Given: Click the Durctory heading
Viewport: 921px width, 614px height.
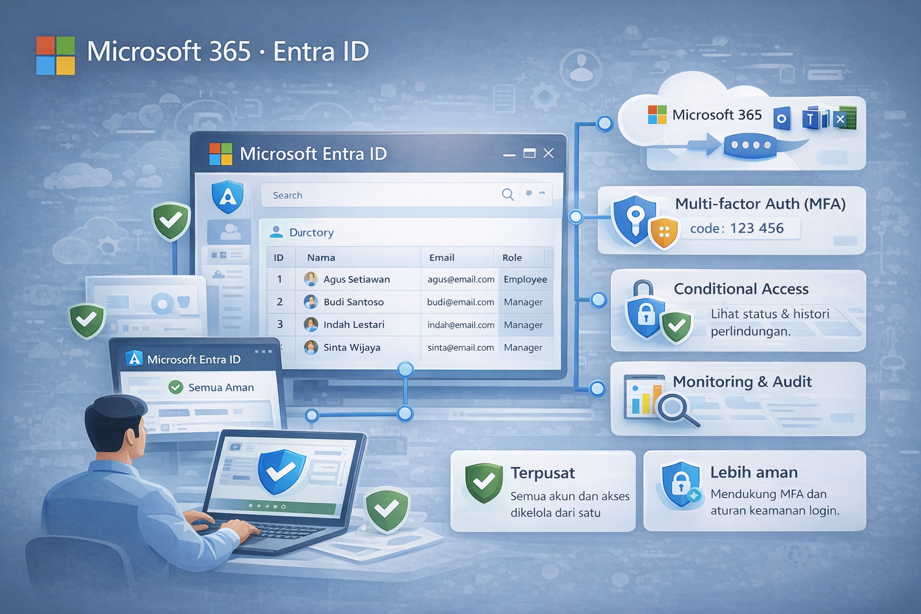Looking at the screenshot, I should click(x=311, y=232).
